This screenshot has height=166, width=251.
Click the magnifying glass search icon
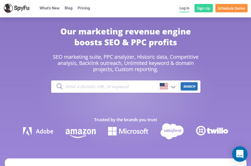pyautogui.click(x=59, y=86)
